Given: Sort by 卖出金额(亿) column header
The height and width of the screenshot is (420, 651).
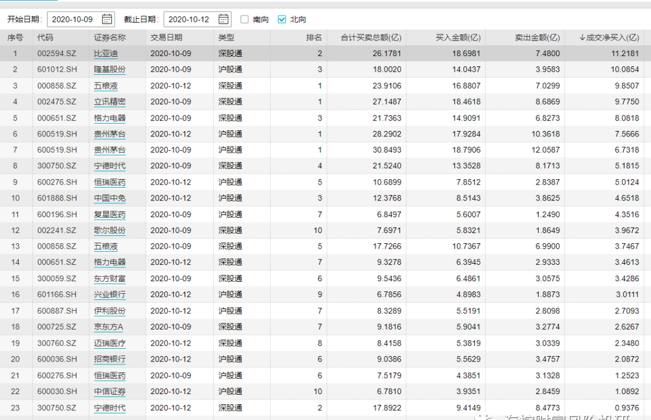Looking at the screenshot, I should [x=537, y=37].
